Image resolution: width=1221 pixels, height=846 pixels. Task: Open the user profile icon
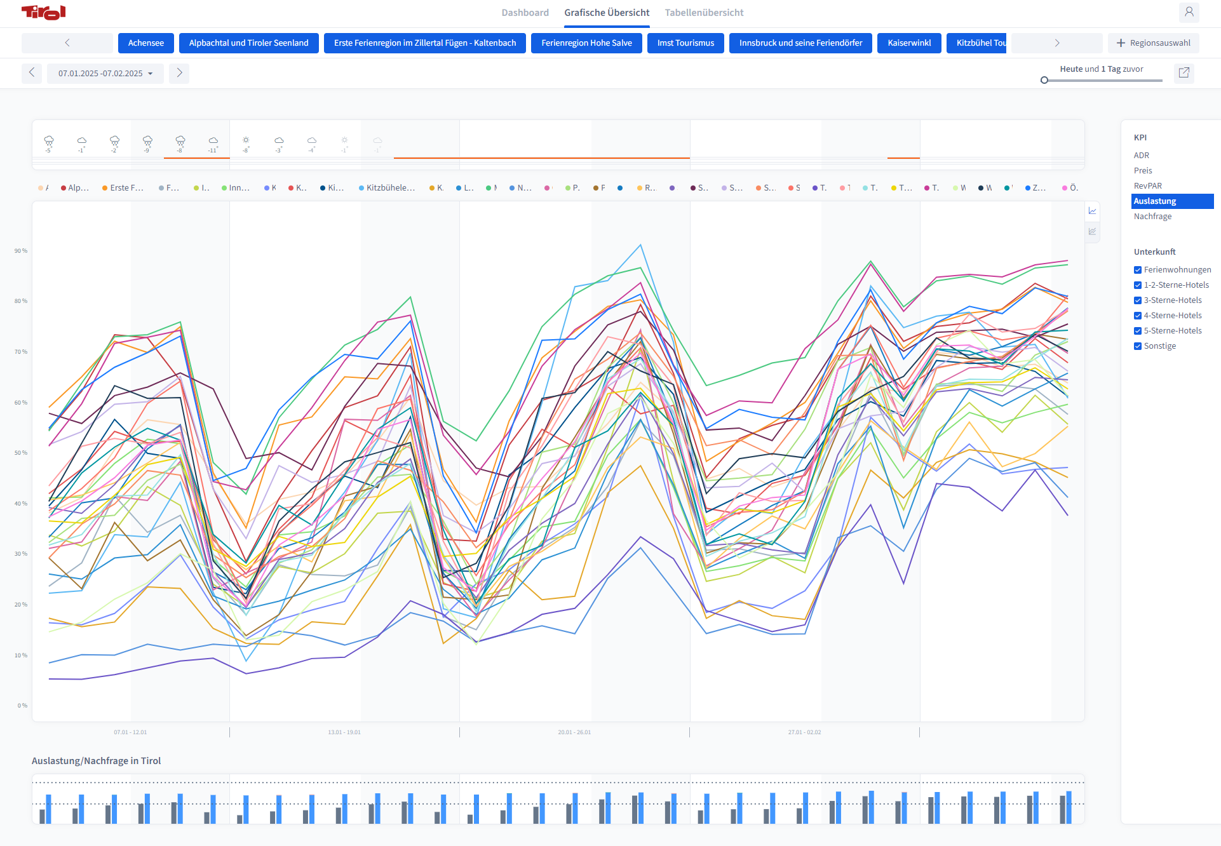pos(1189,12)
